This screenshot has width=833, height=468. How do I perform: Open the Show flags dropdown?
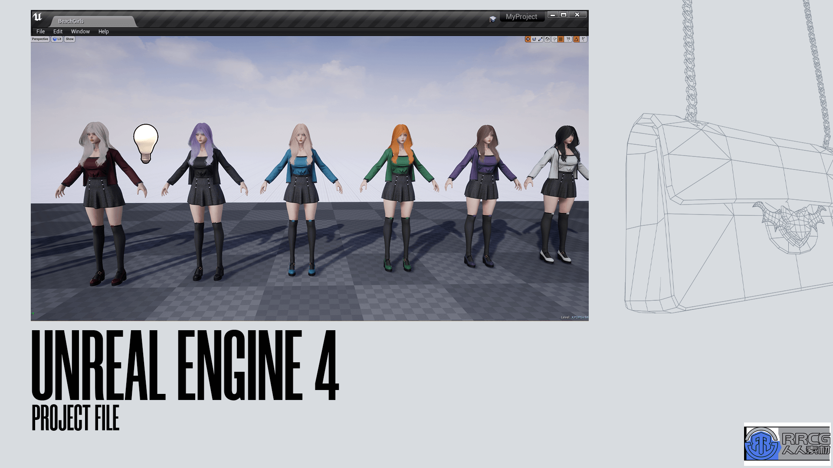click(x=69, y=39)
